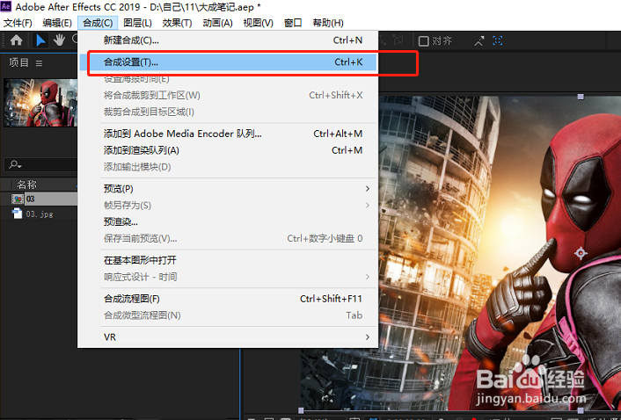621x420 pixels.
Task: Click the 03.jpg file icon
Action: pos(18,214)
